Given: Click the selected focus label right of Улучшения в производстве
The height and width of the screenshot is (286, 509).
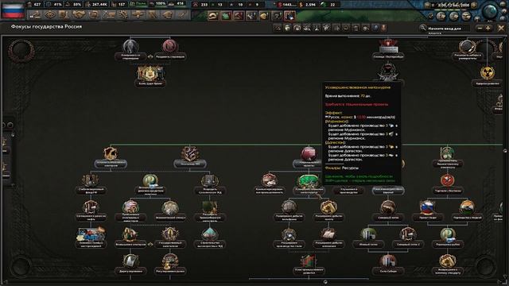Looking at the screenshot, I should (x=388, y=191).
